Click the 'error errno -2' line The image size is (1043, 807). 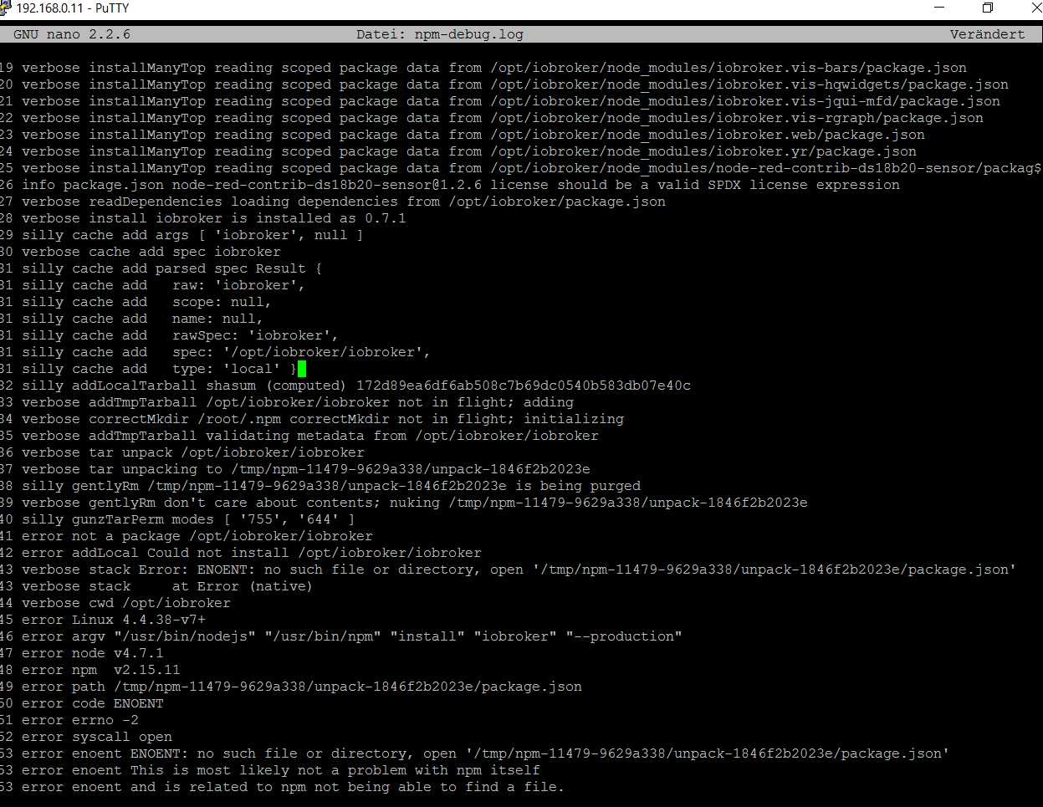coord(79,720)
